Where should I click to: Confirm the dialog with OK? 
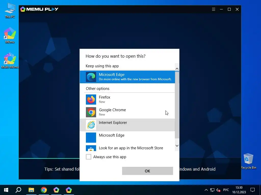[x=148, y=171]
